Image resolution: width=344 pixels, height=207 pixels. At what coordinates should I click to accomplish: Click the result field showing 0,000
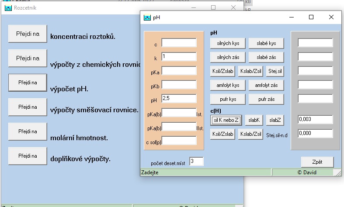[315, 134]
